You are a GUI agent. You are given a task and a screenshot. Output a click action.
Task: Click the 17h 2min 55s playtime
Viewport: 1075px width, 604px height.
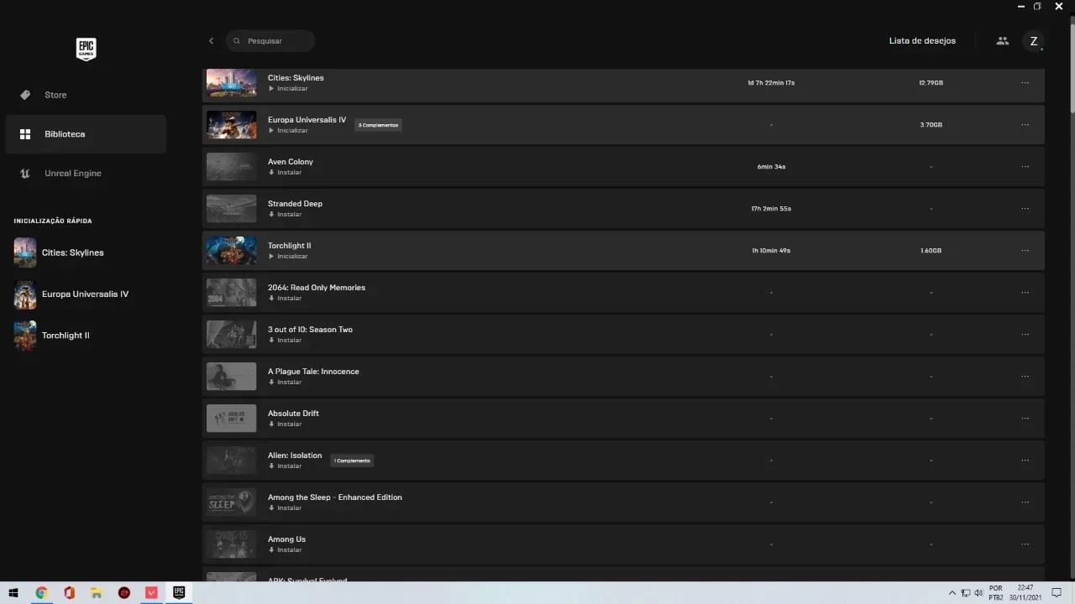[x=771, y=209]
